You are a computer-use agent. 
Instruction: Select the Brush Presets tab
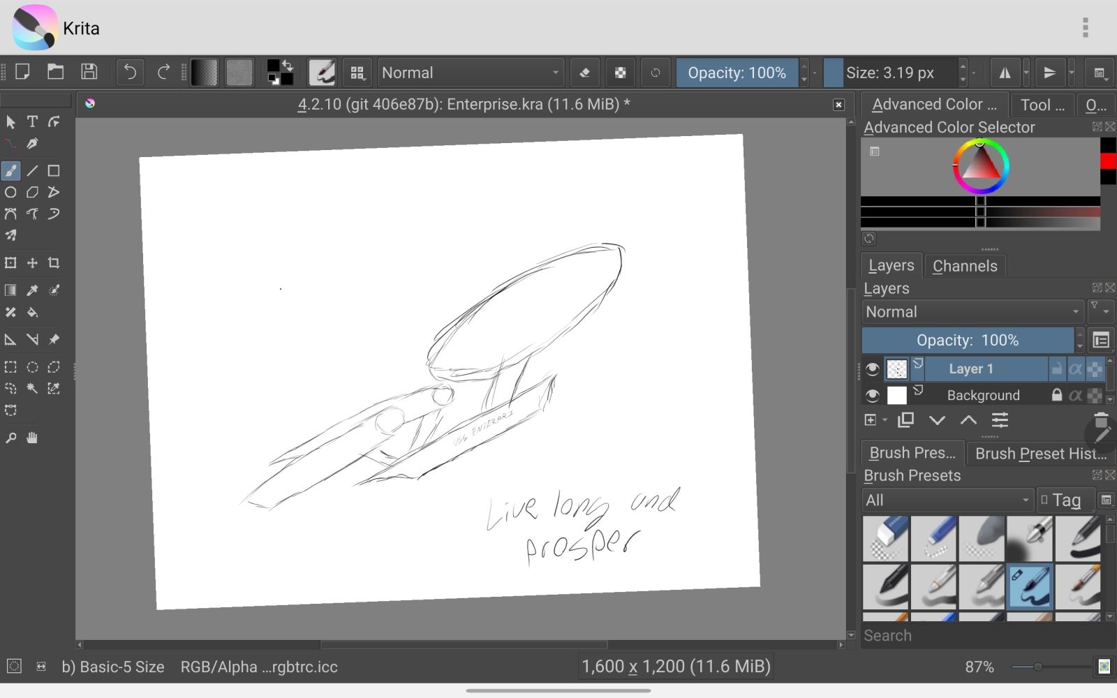pos(912,452)
